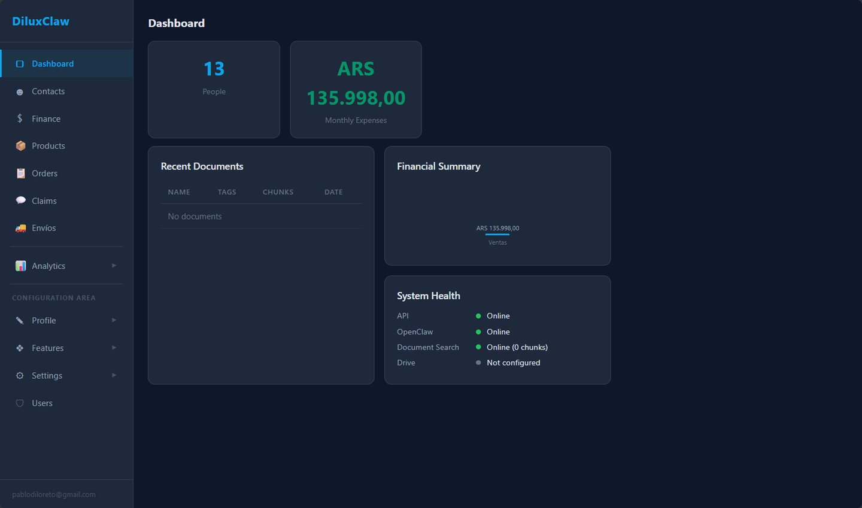This screenshot has height=508, width=862.
Task: Click the Finance dollar sign icon
Action: coord(20,118)
